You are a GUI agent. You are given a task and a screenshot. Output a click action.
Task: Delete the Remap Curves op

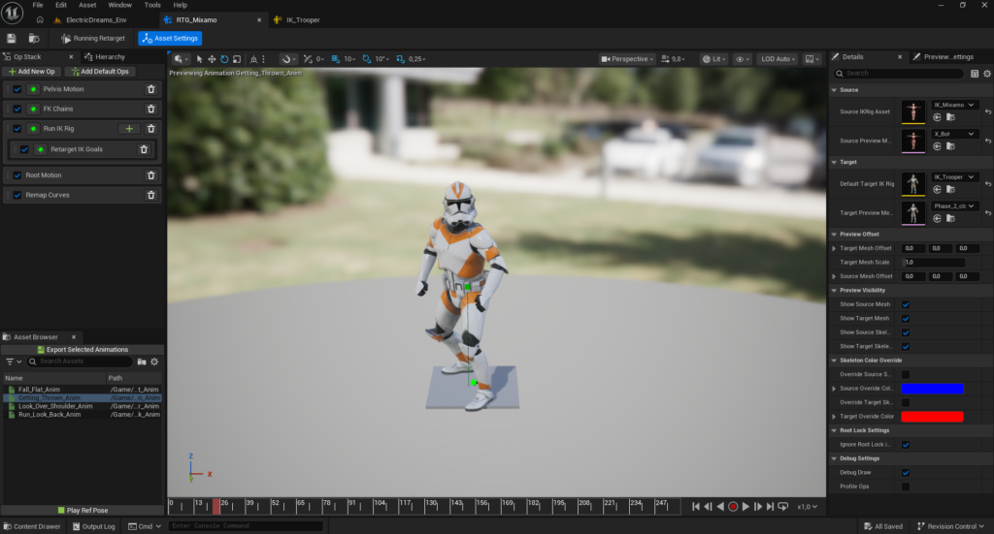150,195
